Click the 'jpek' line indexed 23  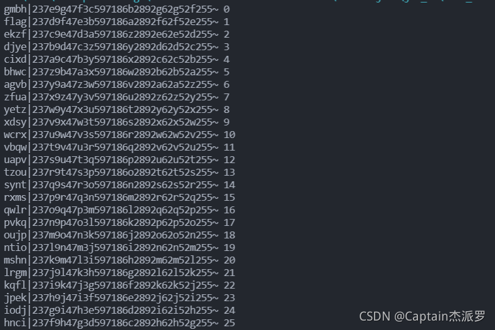click(119, 298)
